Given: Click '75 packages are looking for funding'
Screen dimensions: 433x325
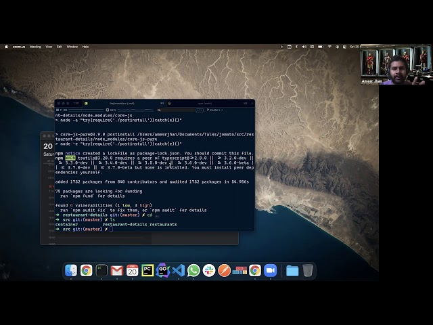Looking at the screenshot, I should [99, 191].
